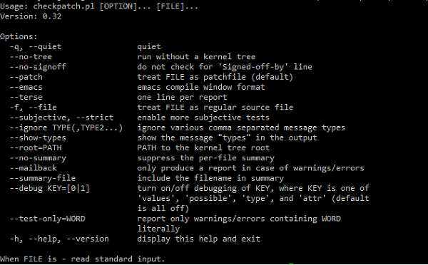Click the Options: heading
This screenshot has width=428, height=265.
point(19,36)
